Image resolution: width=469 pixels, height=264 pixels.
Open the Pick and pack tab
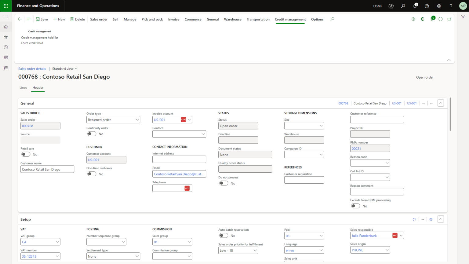[x=152, y=19]
